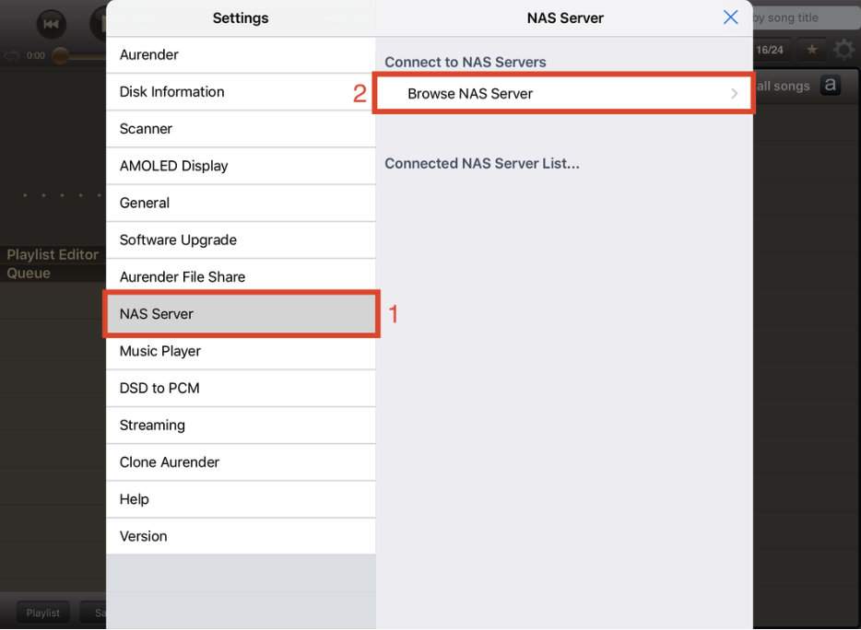Viewport: 861px width, 630px height.
Task: Click the 16/24 quality filter
Action: (x=769, y=50)
